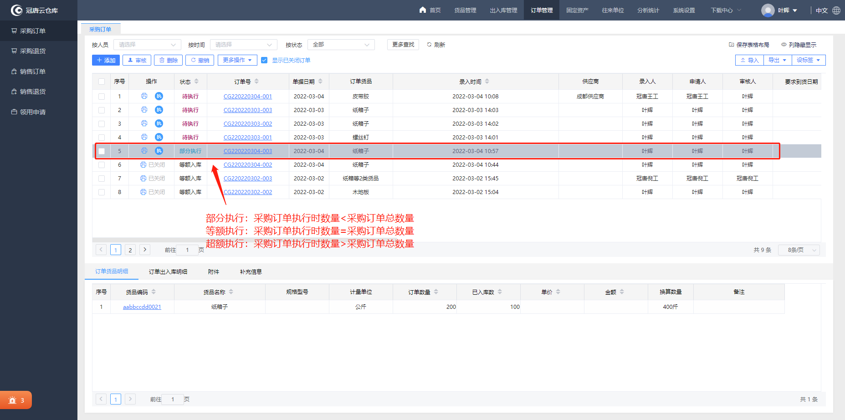
Task: Click the 冠唐云仓库 logo
Action: [x=35, y=10]
